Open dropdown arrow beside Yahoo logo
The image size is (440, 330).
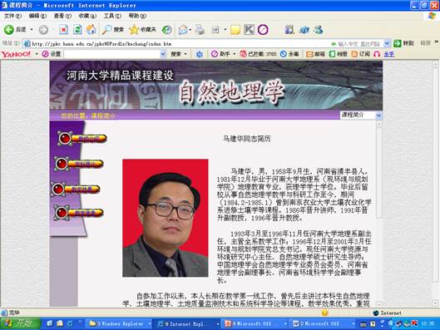tap(37, 54)
